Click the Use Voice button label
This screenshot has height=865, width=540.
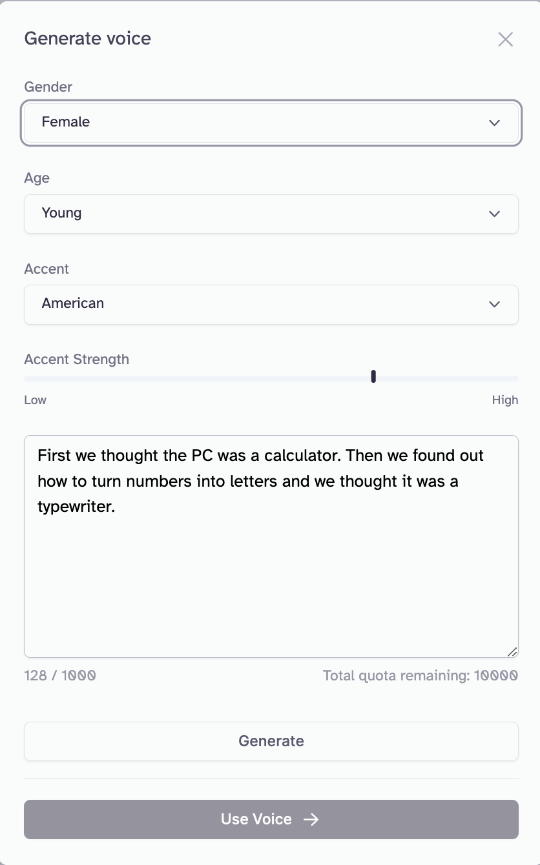256,819
